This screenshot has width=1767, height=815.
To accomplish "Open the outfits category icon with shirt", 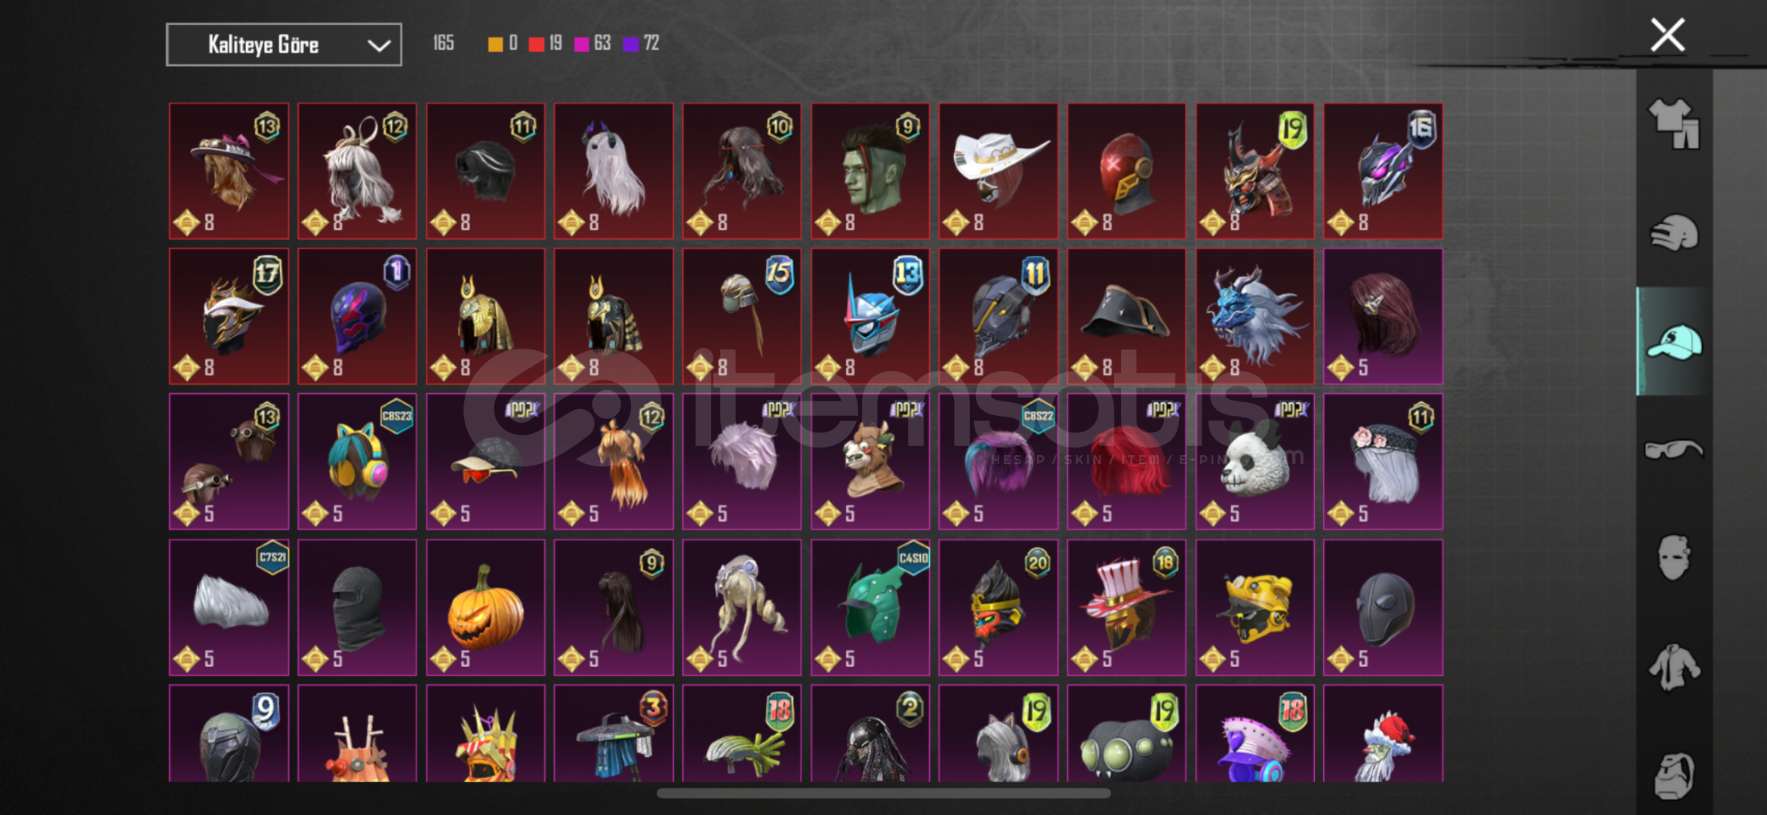I will [x=1673, y=124].
